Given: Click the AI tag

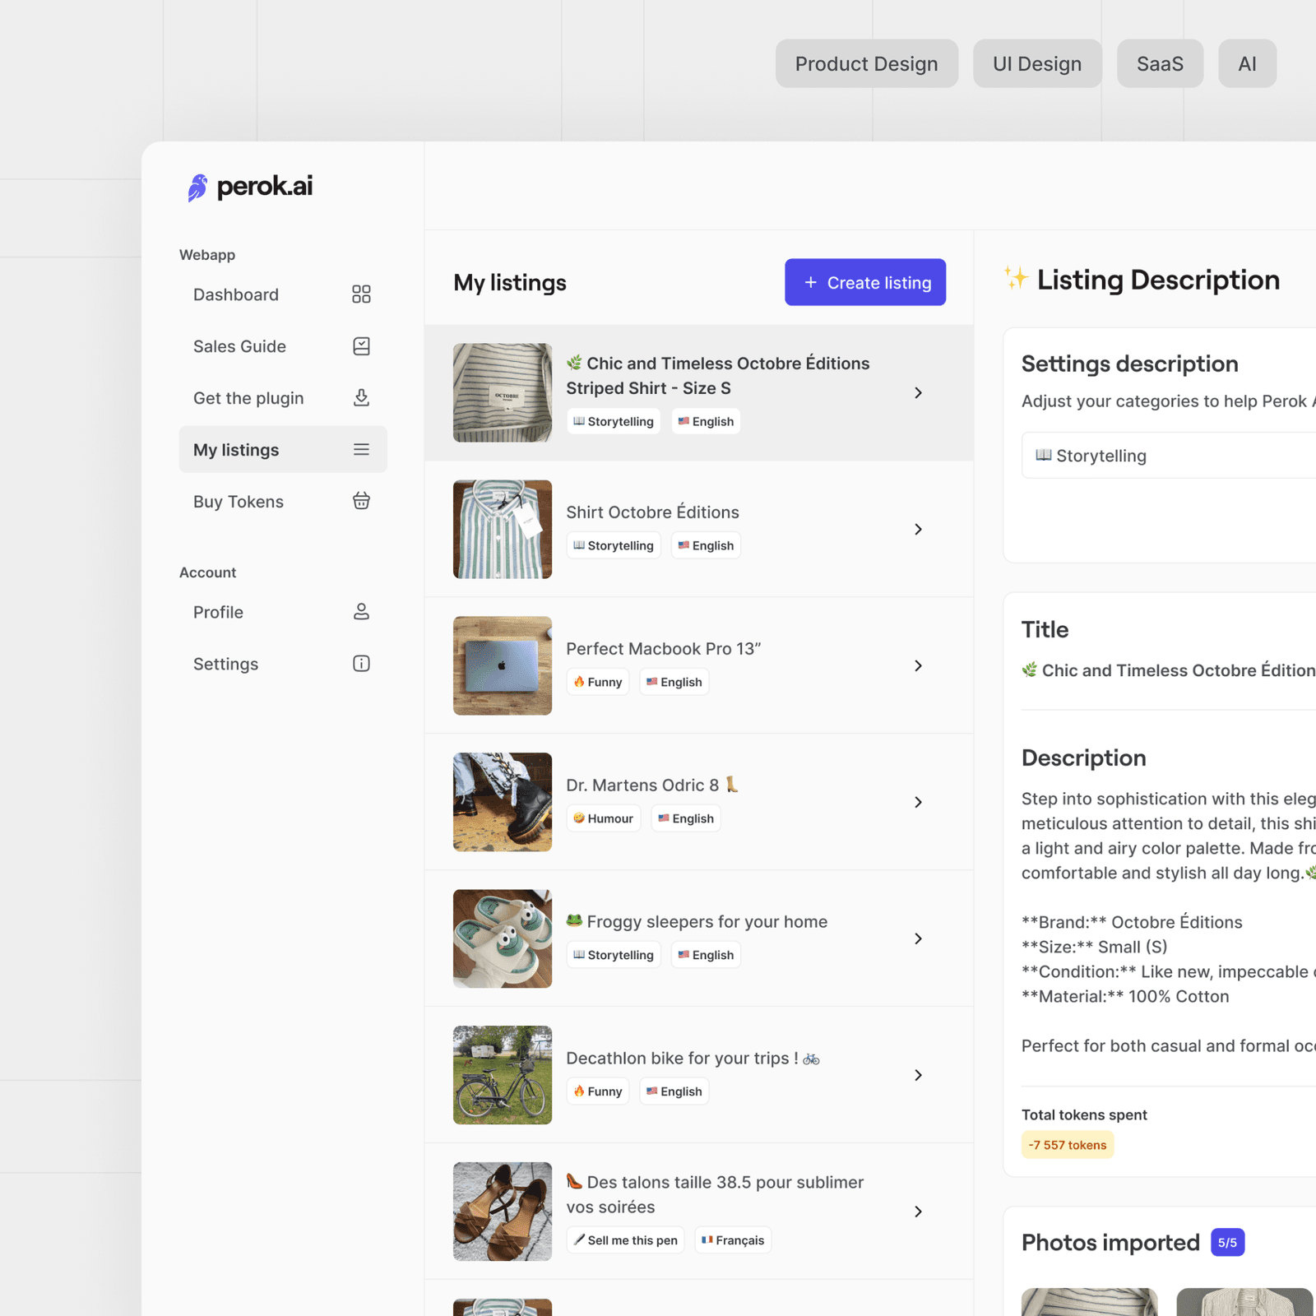Looking at the screenshot, I should (1247, 63).
